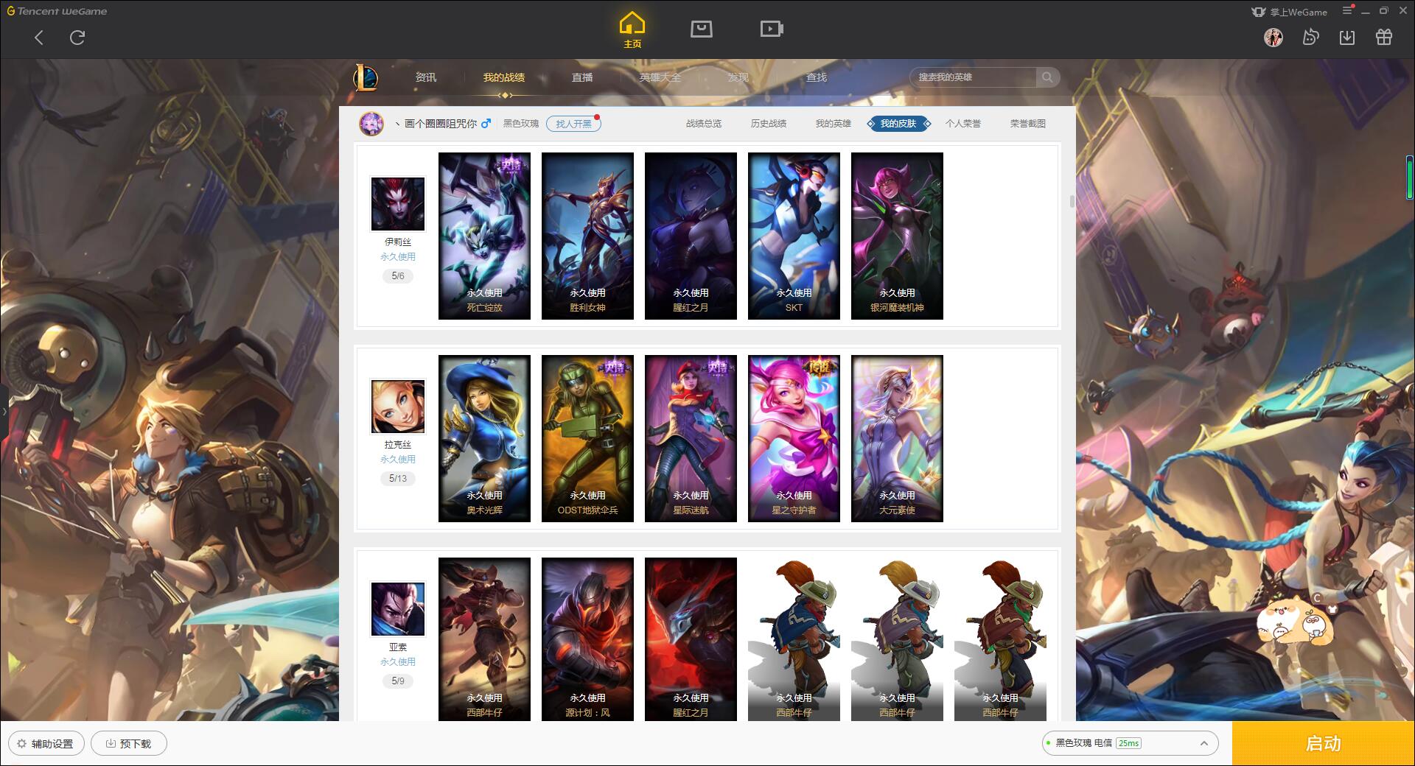This screenshot has width=1415, height=766.
Task: Open the 主页 home icon
Action: click(632, 30)
